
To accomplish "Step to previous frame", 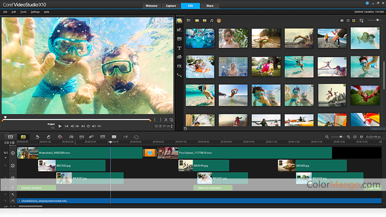I will (x=72, y=126).
